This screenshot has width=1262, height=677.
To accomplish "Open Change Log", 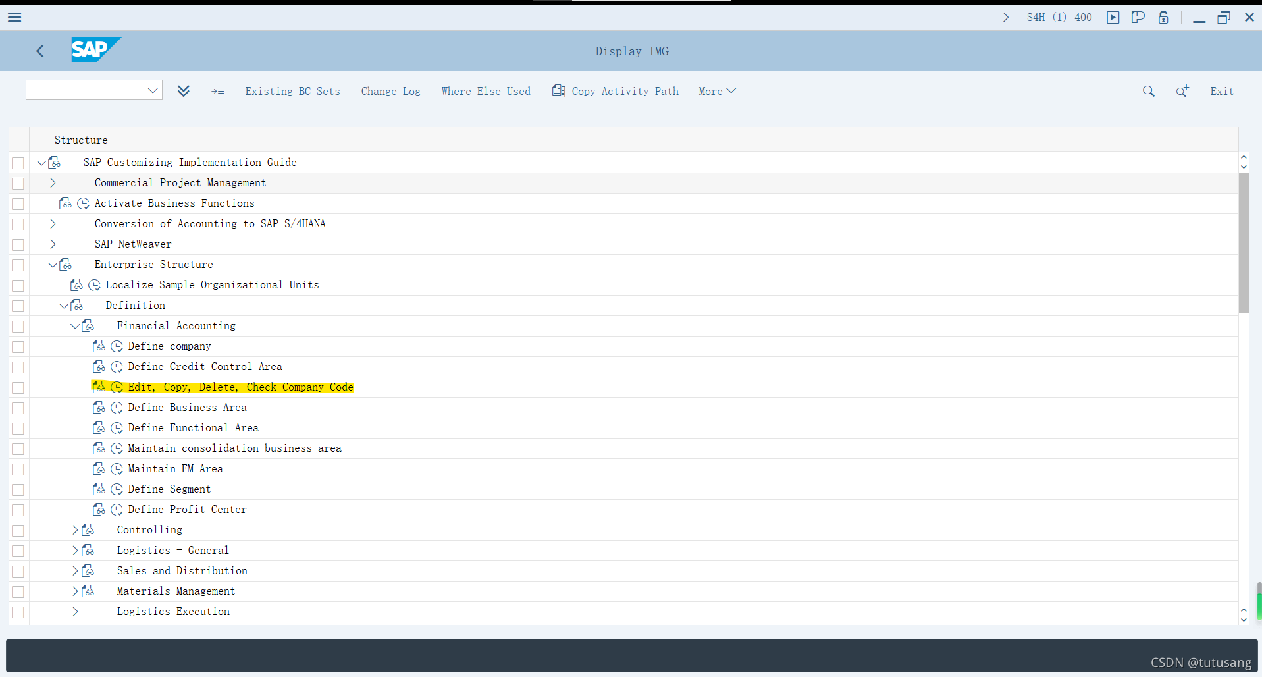I will click(390, 91).
